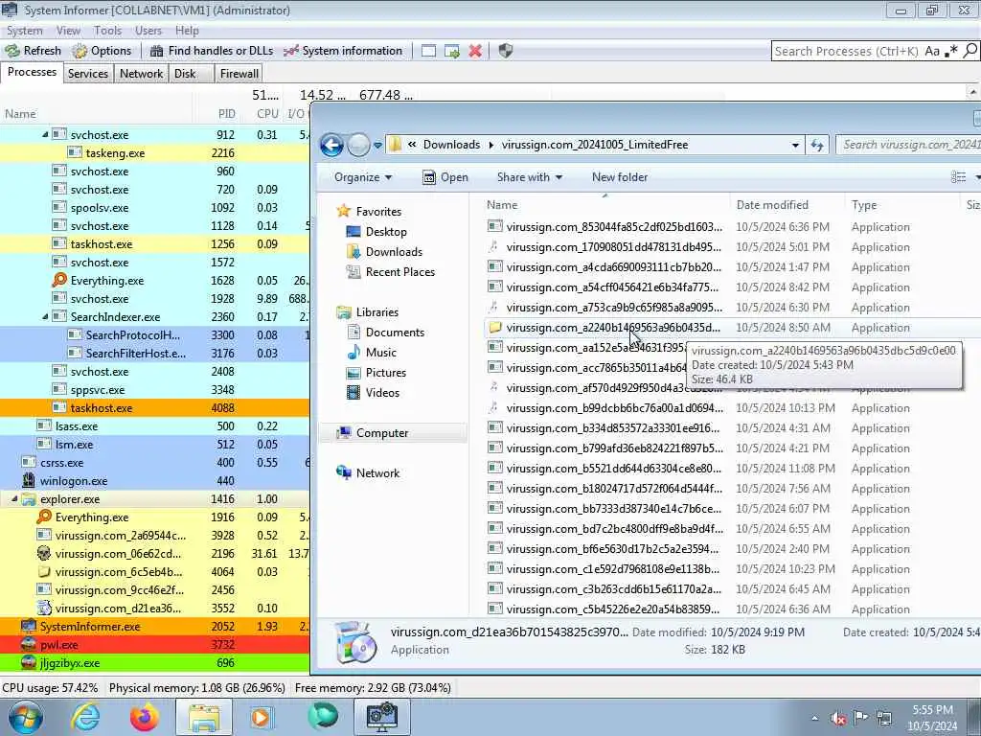Open the recent locations dropdown arrow
This screenshot has width=981, height=736.
pyautogui.click(x=377, y=146)
